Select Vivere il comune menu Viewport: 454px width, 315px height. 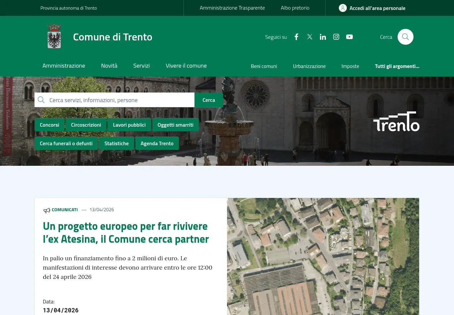point(186,66)
